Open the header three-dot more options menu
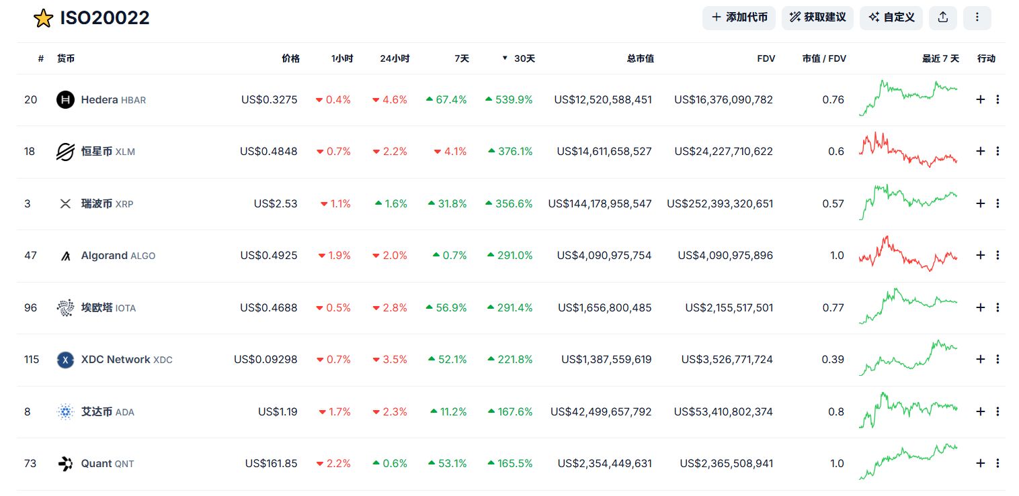The height and width of the screenshot is (496, 1019). [977, 17]
